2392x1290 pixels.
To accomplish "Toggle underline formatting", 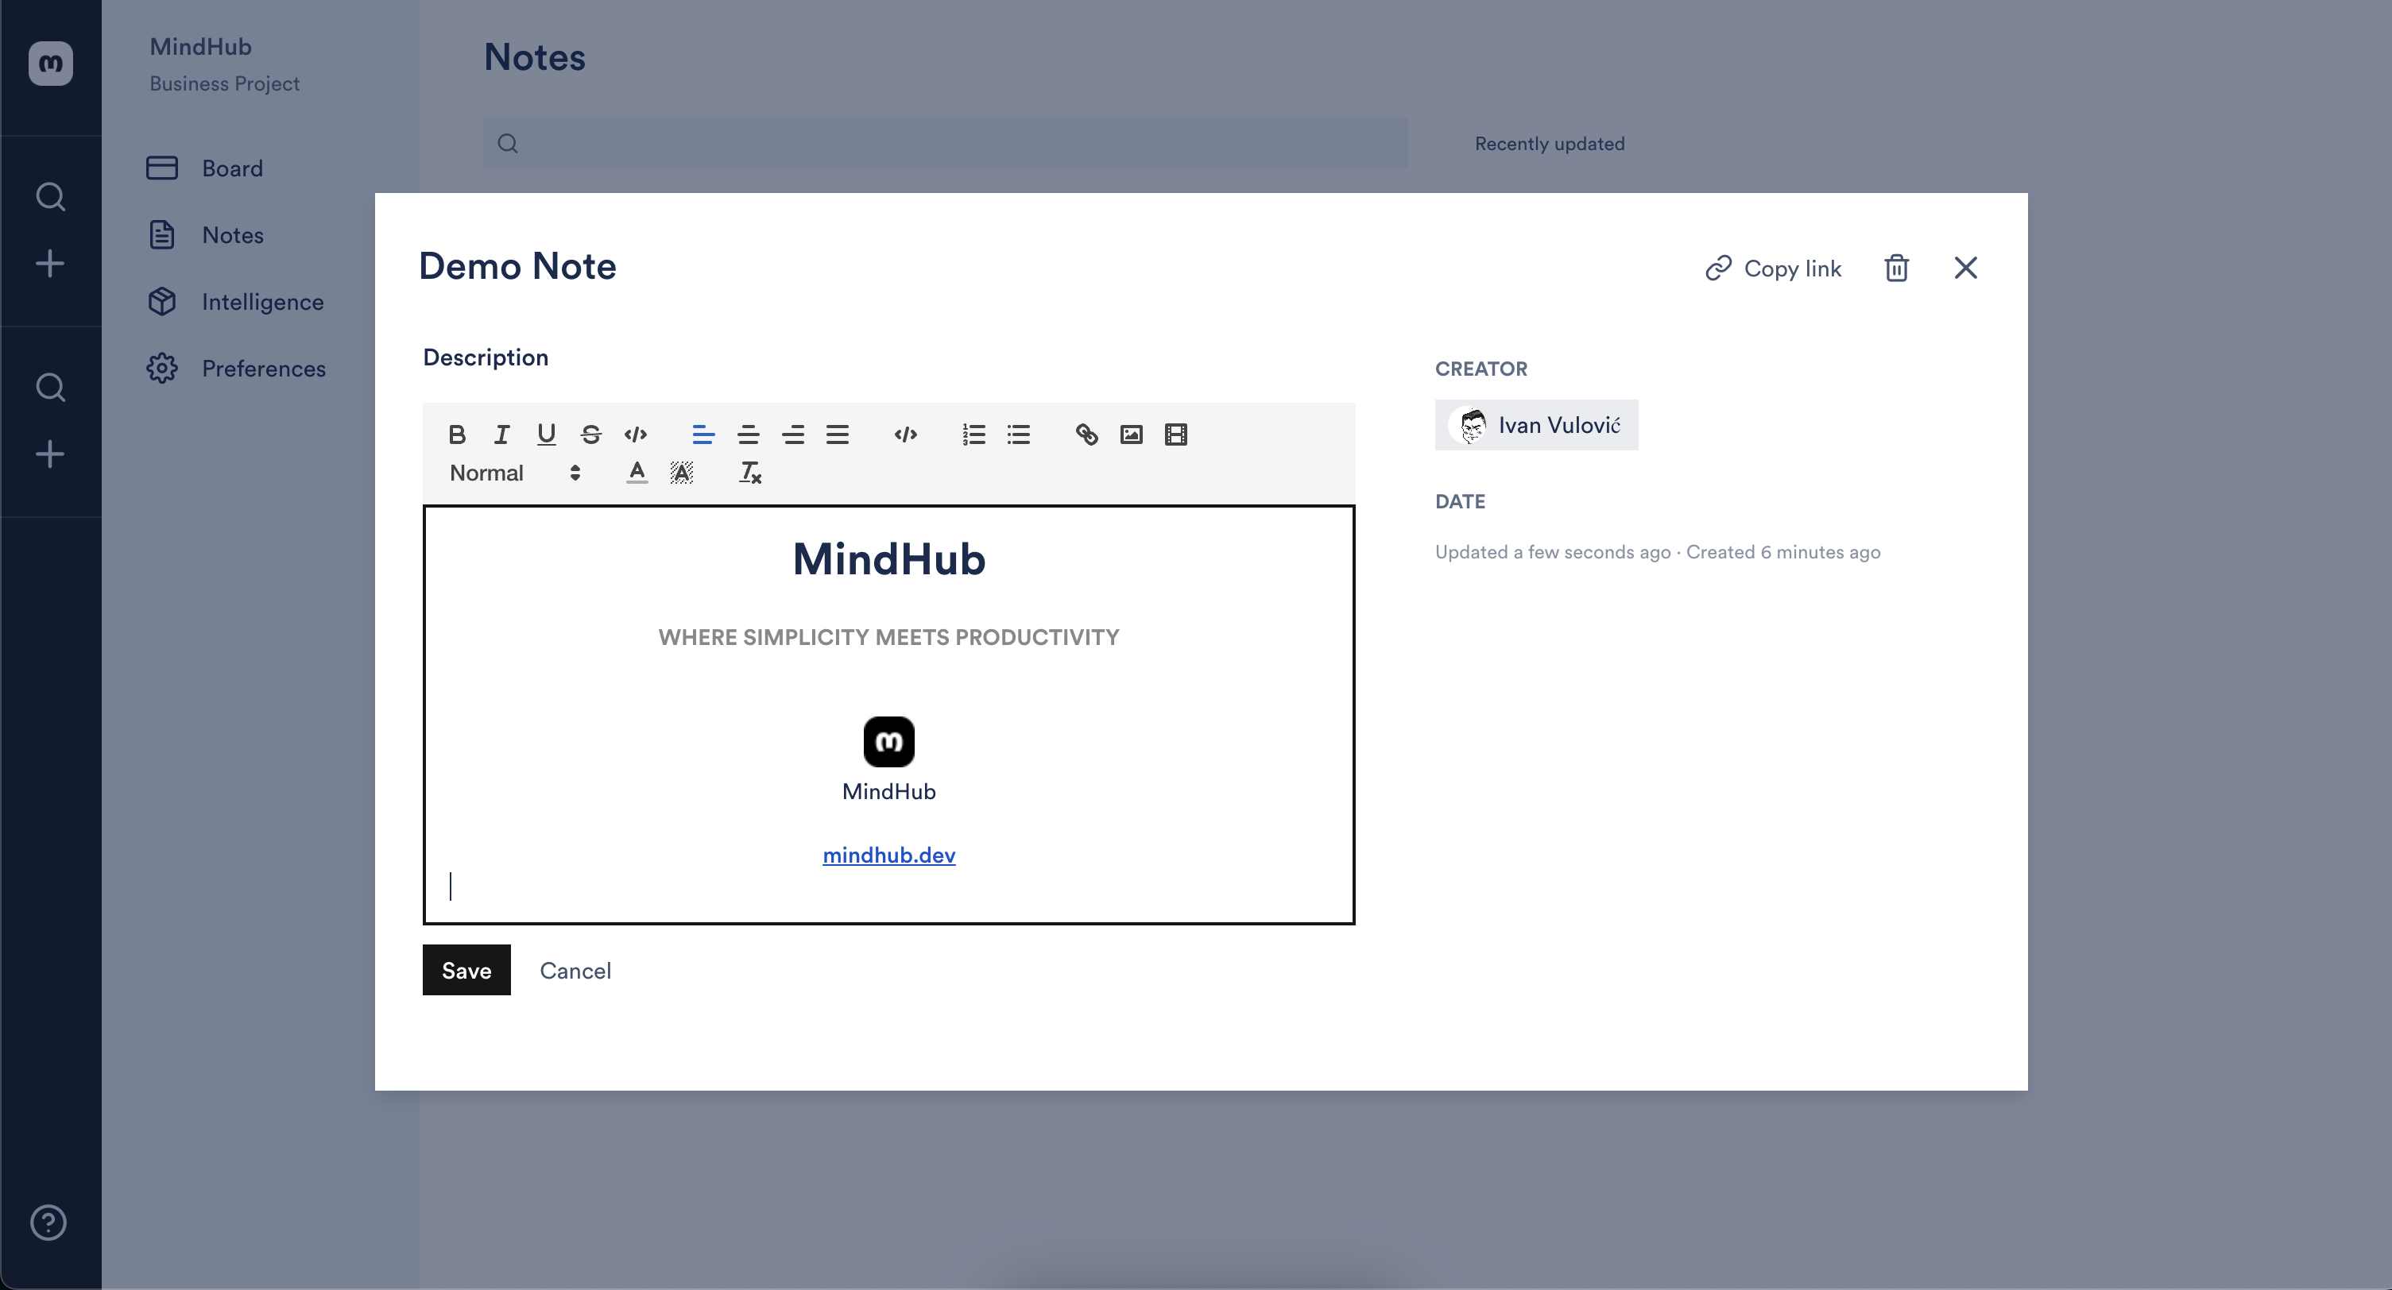I will pos(545,434).
